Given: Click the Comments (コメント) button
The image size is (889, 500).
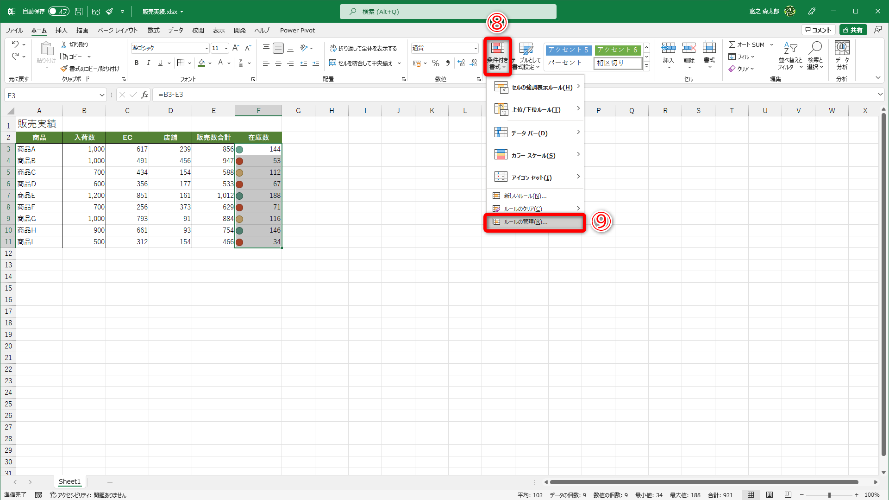Looking at the screenshot, I should [818, 30].
